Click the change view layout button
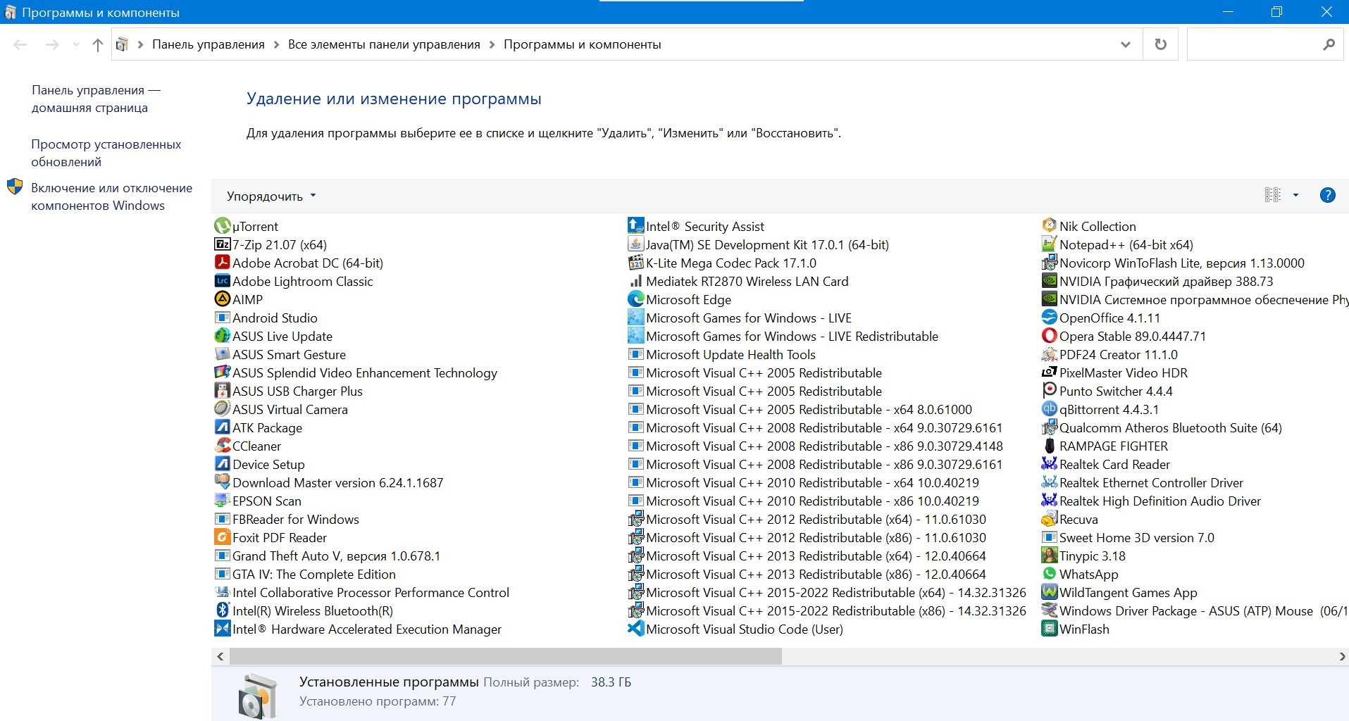The height and width of the screenshot is (721, 1349). (x=1272, y=196)
